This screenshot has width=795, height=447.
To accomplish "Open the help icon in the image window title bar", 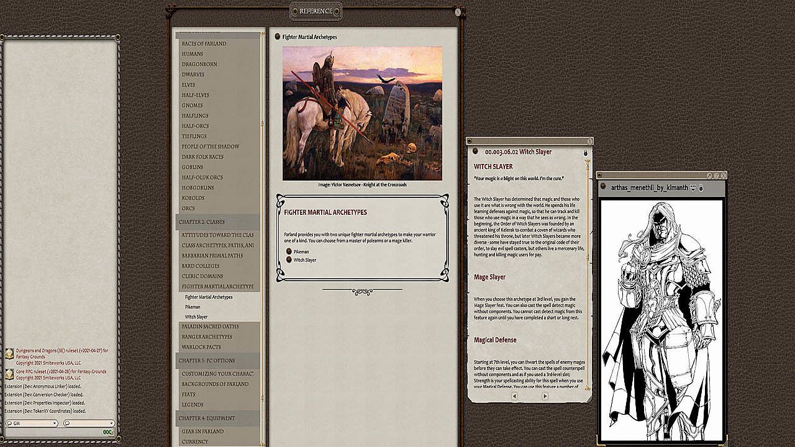I will (x=715, y=176).
